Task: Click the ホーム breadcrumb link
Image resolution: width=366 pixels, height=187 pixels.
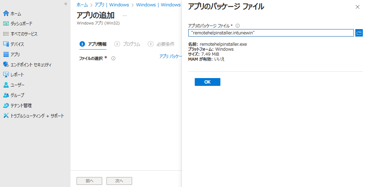Action: (x=82, y=5)
